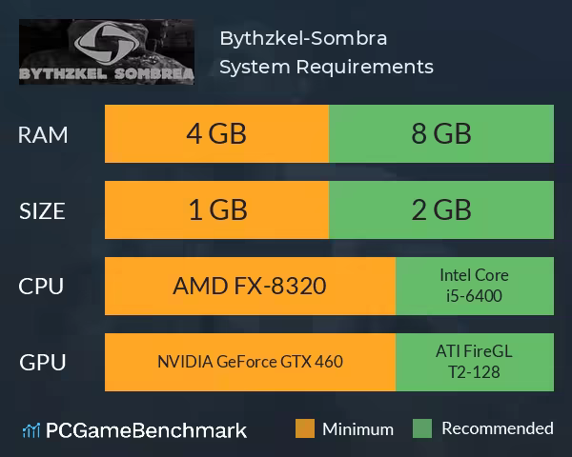Click the Bythzkel-Sombra System Requirements title

pos(325,53)
